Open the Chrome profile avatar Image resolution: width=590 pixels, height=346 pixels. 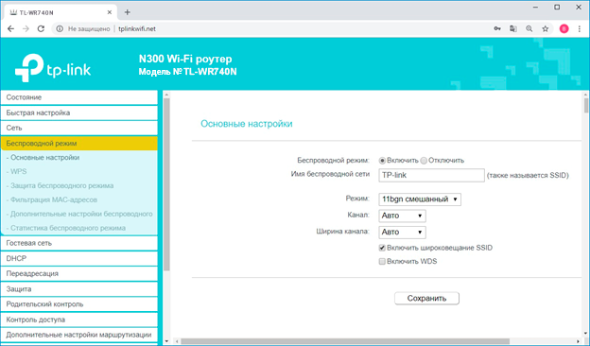click(x=564, y=29)
